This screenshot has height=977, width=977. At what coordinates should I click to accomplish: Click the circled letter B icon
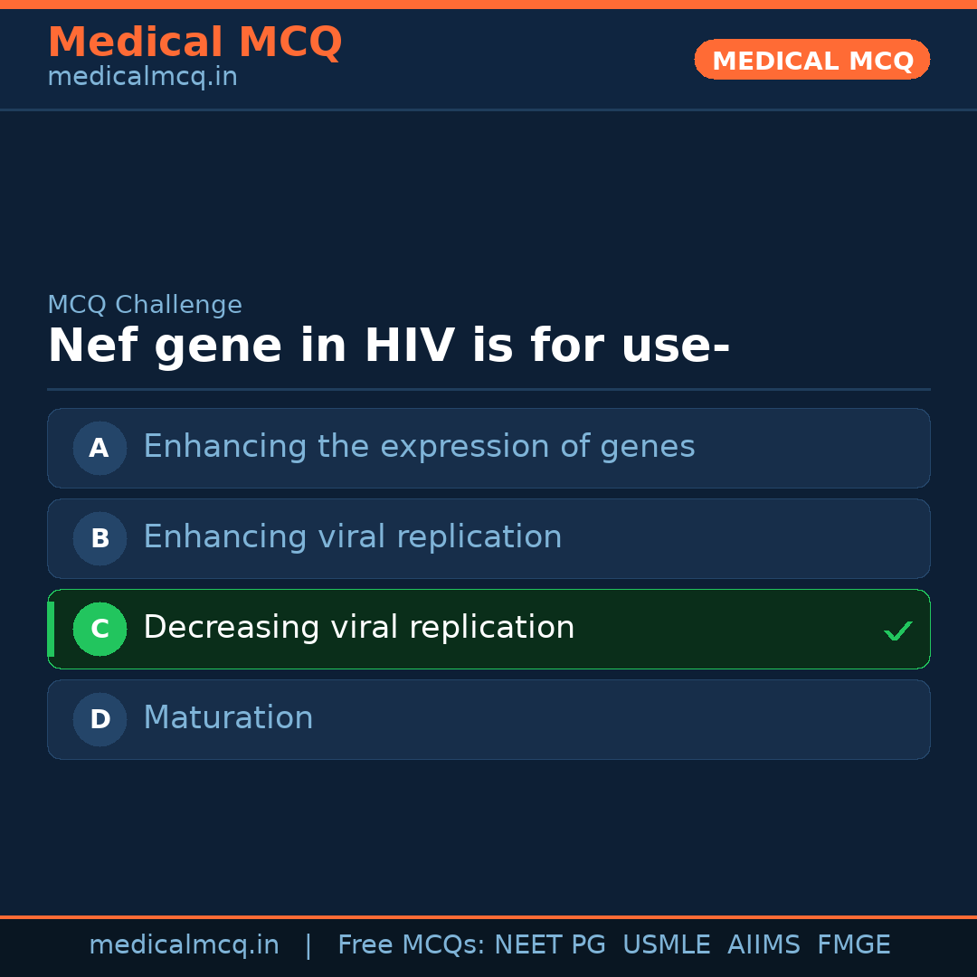(x=100, y=538)
